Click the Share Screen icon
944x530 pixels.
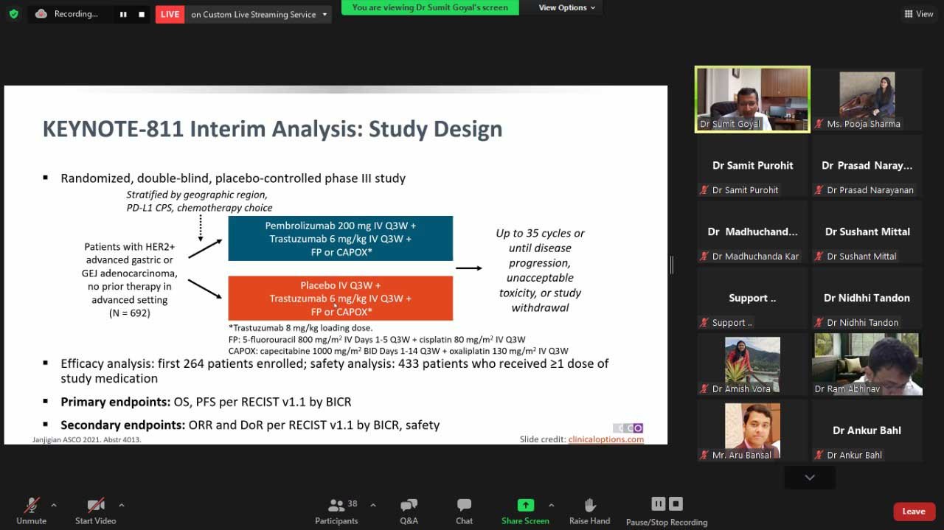525,506
